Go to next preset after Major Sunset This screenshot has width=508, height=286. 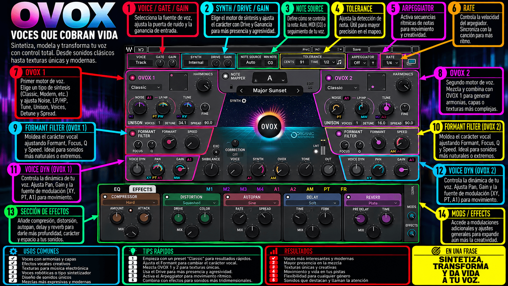tap(298, 91)
